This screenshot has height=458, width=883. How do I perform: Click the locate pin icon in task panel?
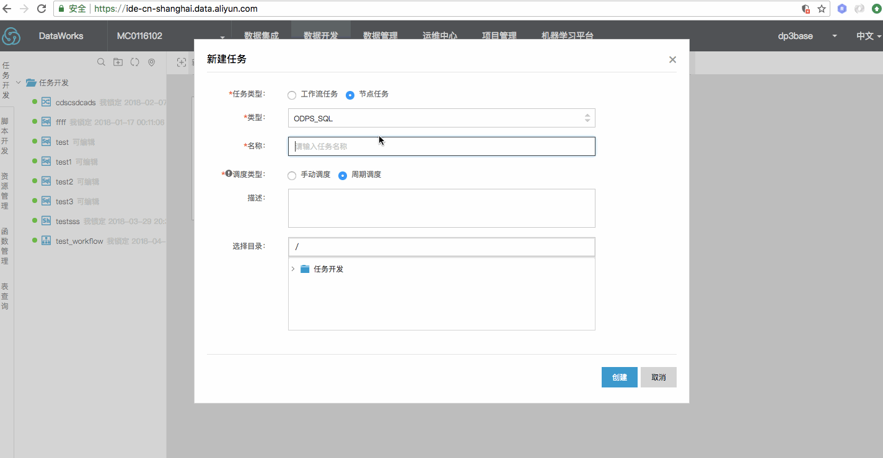pyautogui.click(x=151, y=62)
